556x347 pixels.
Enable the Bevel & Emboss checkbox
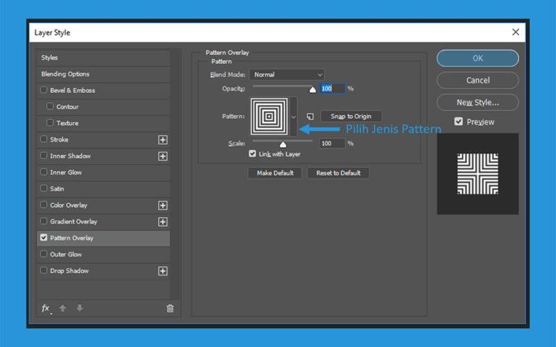pyautogui.click(x=44, y=90)
